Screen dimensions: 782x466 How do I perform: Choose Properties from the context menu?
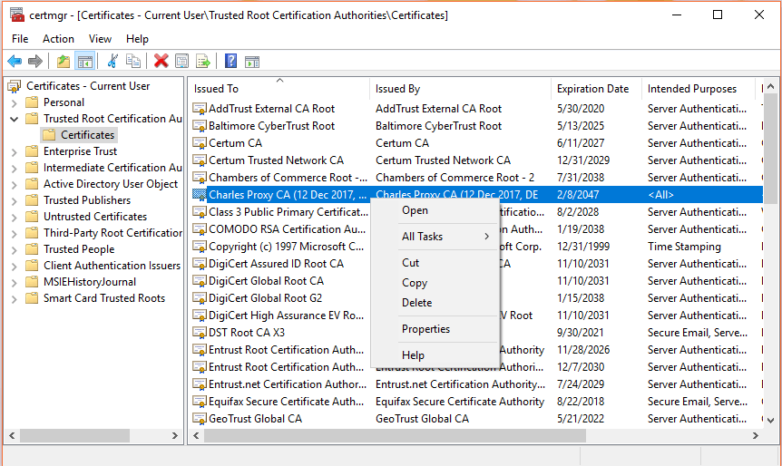click(x=435, y=329)
